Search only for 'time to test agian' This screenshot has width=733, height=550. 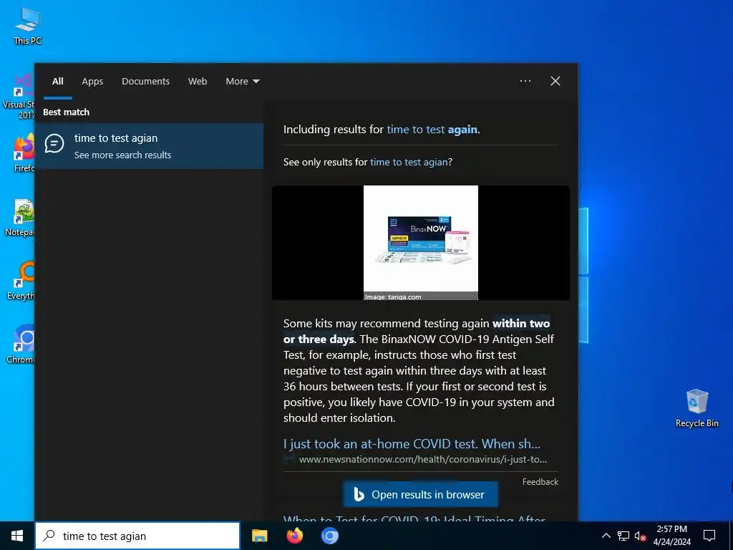pos(409,163)
